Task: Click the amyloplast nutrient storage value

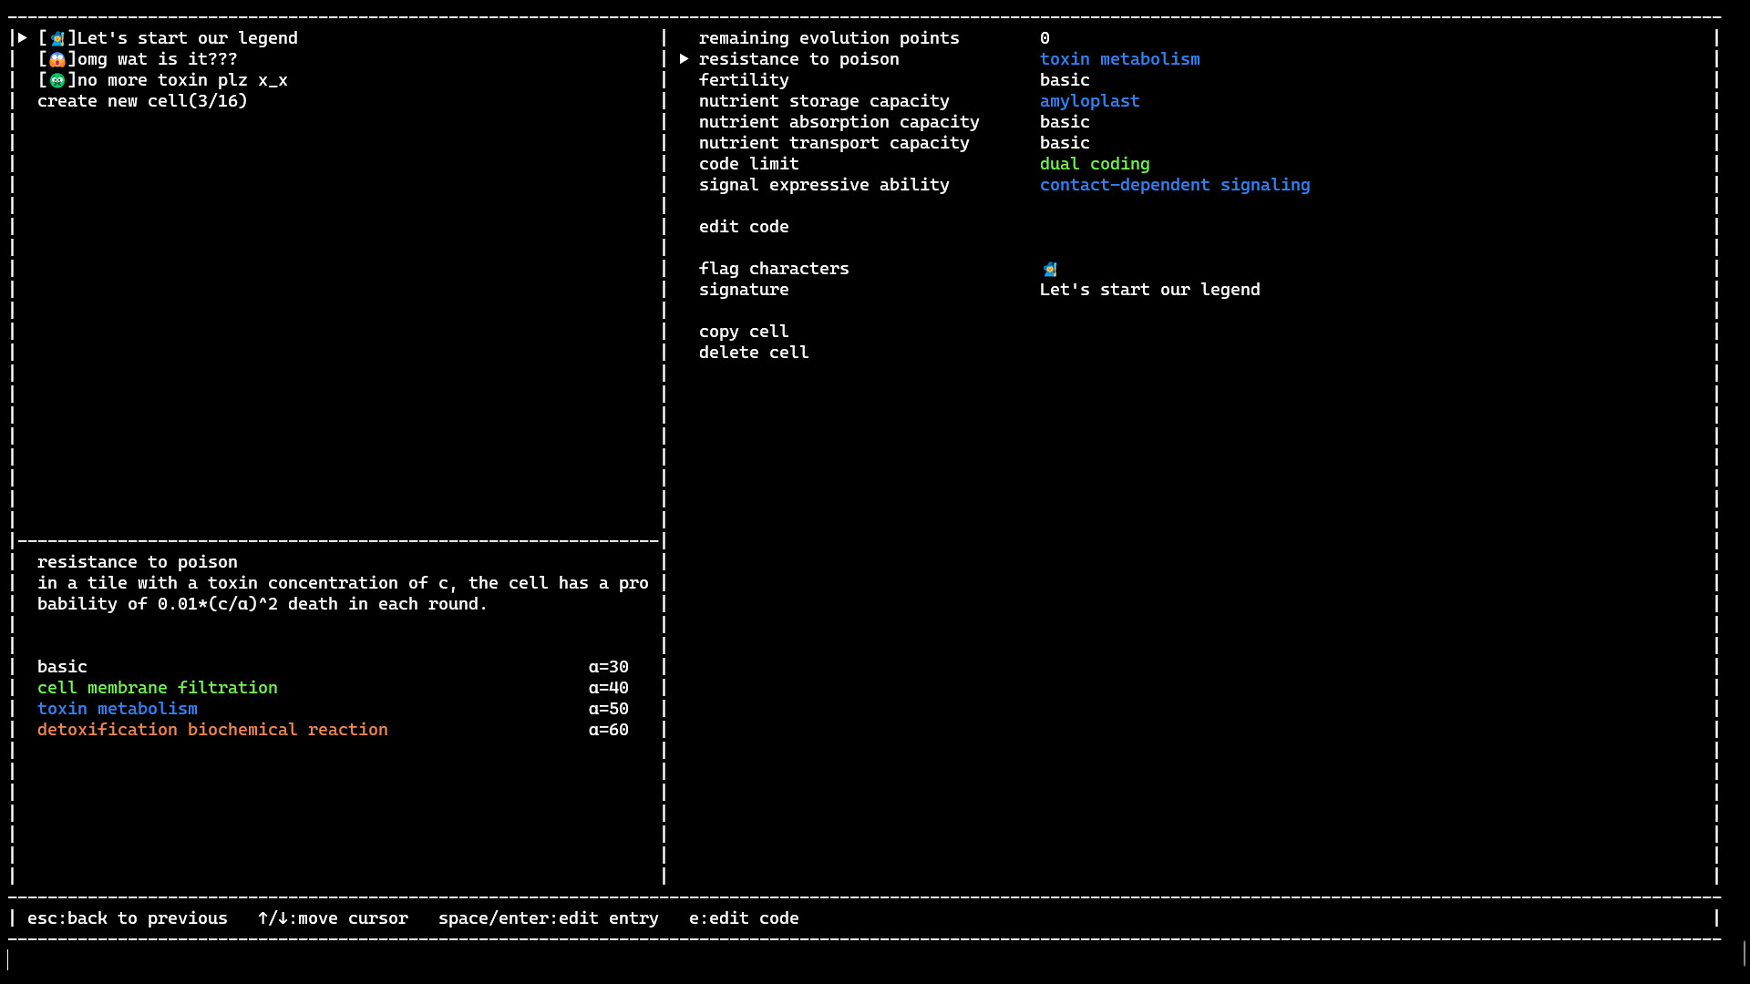Action: [1089, 101]
